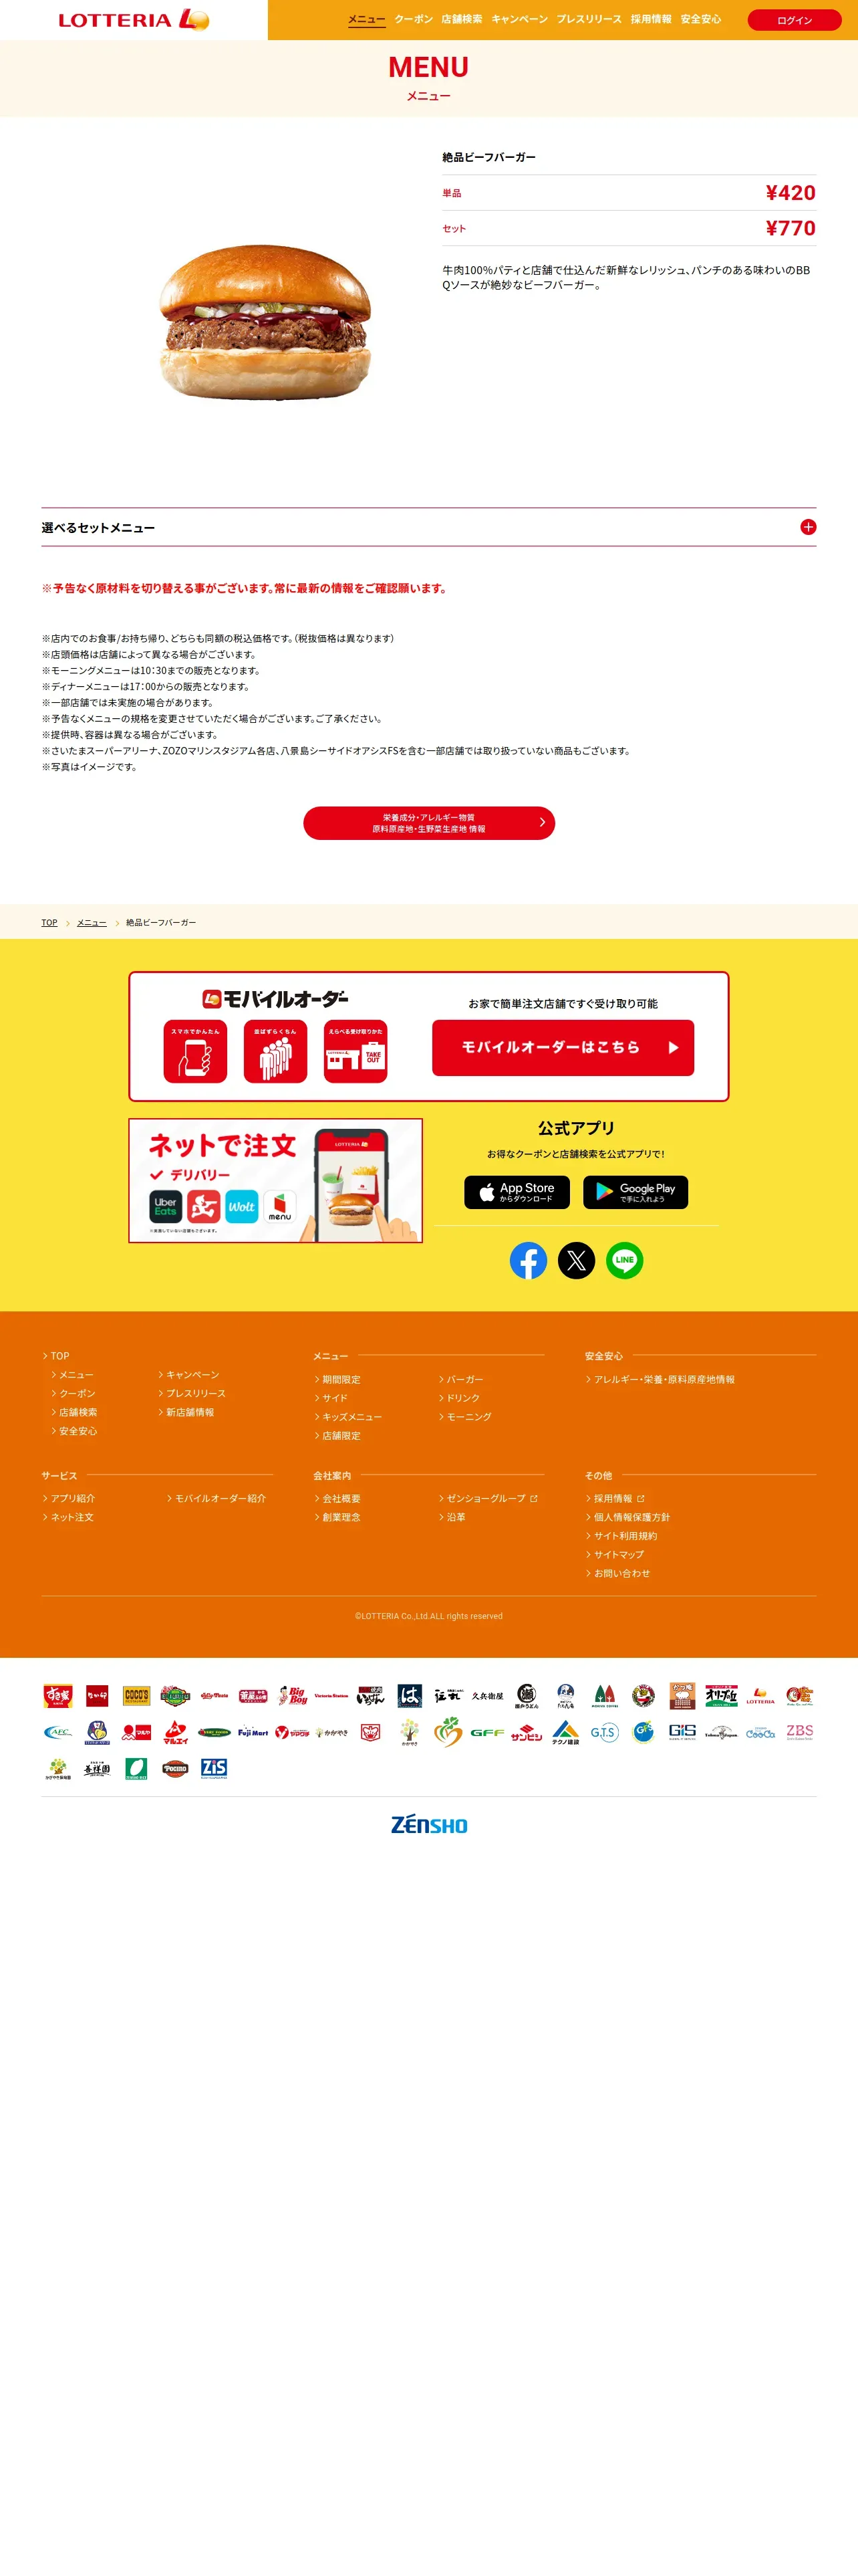This screenshot has height=2576, width=858.
Task: Click the すき家 brand logo
Action: pyautogui.click(x=58, y=1695)
